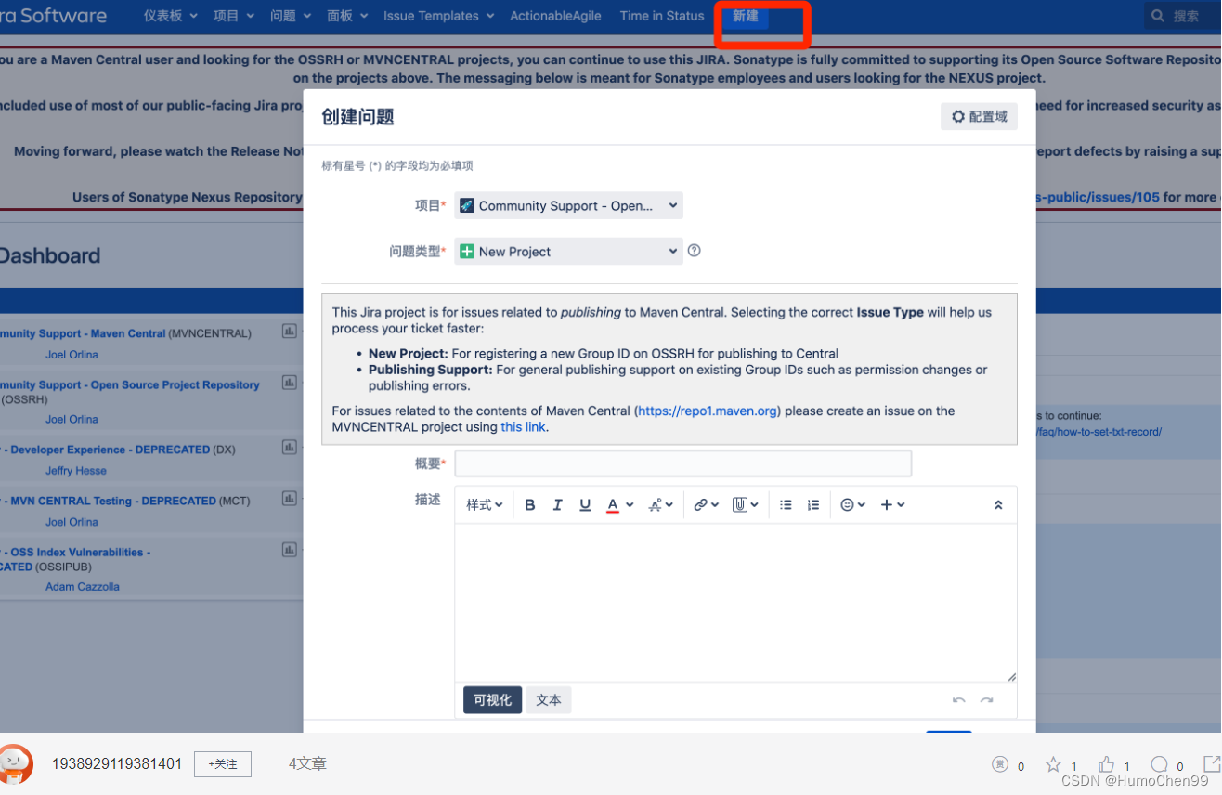The image size is (1222, 795).
Task: Open the 项目 project selection combo box
Action: point(568,205)
